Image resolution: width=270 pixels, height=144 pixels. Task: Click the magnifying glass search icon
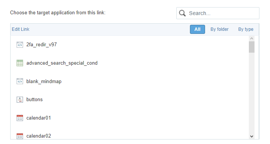click(x=182, y=13)
